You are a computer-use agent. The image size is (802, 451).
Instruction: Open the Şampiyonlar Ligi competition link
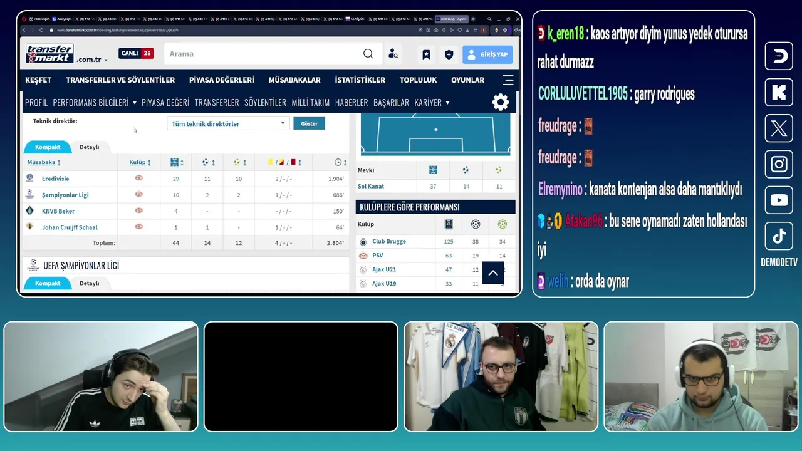tap(65, 195)
